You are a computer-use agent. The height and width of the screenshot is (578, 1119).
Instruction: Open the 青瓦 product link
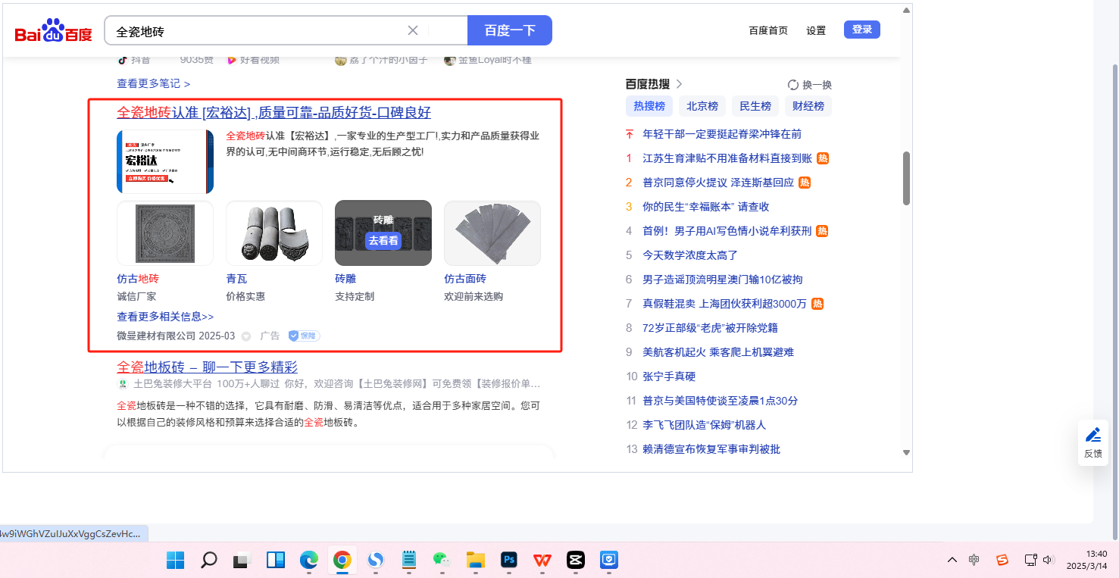[236, 279]
